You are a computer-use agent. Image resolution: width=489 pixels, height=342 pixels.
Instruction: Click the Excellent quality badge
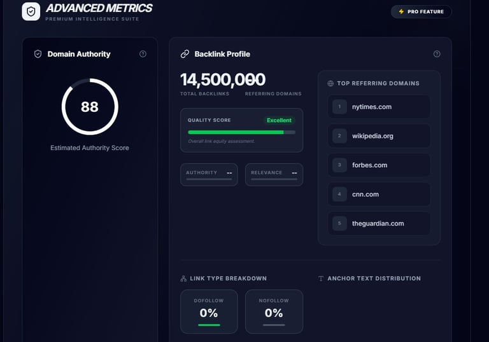coord(279,120)
